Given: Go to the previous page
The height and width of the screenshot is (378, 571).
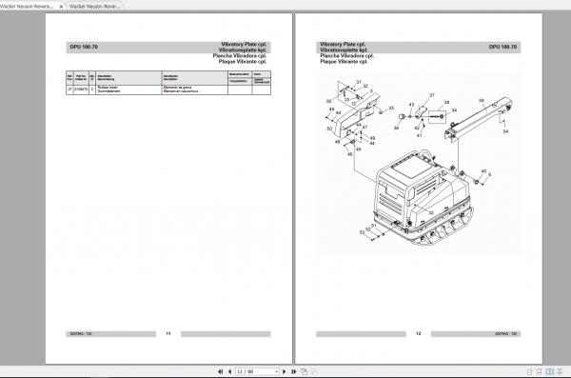Looking at the screenshot, I should tap(229, 371).
